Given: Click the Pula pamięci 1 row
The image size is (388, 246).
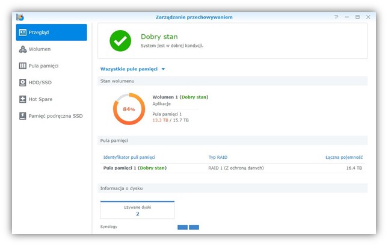Looking at the screenshot, I should (135, 168).
